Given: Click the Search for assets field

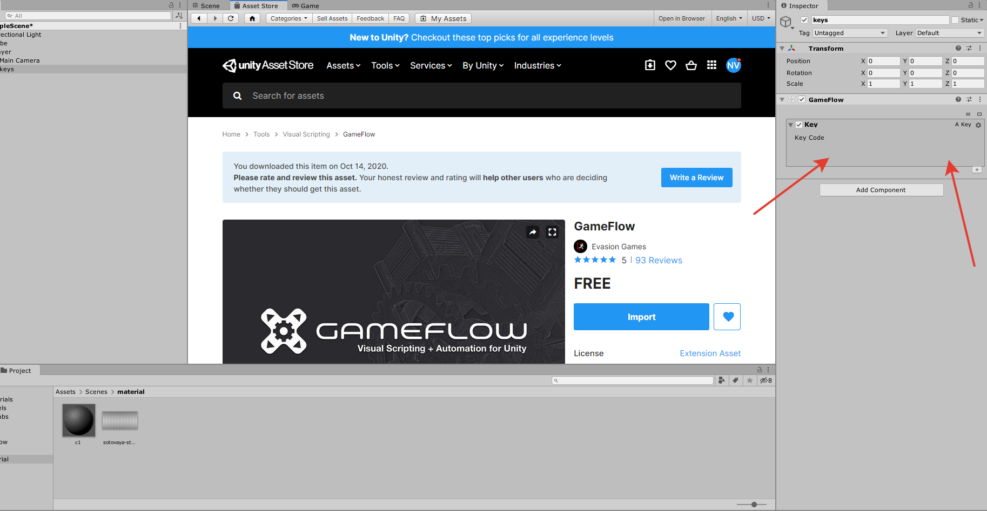Looking at the screenshot, I should pyautogui.click(x=481, y=96).
